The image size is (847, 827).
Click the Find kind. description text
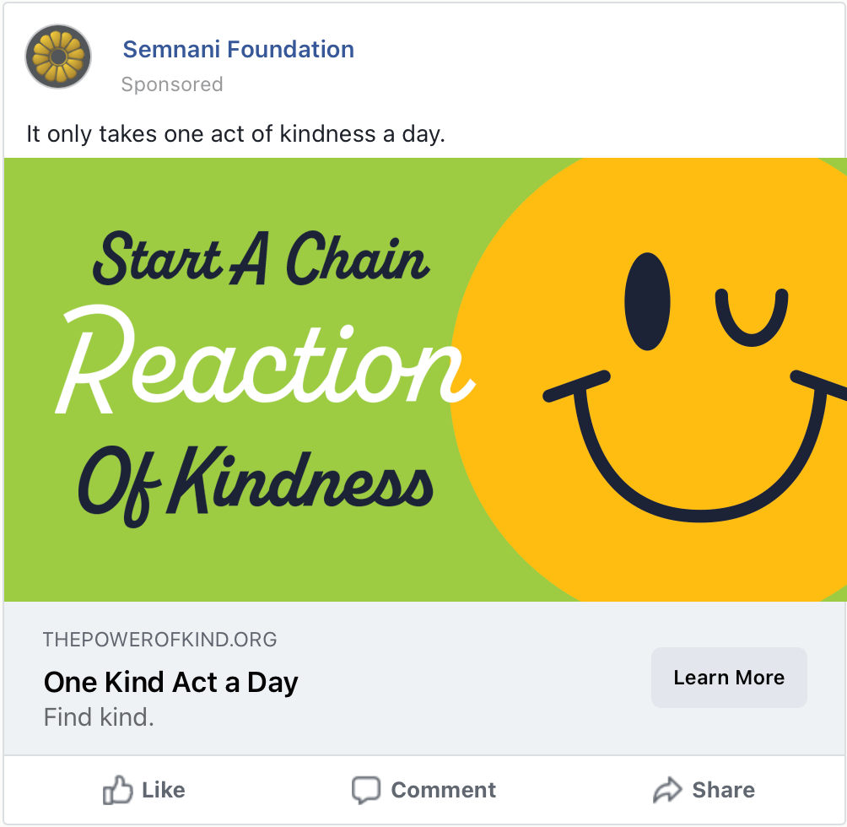click(99, 718)
